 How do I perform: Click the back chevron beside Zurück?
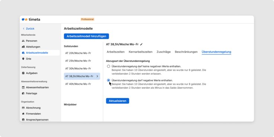point(23,29)
